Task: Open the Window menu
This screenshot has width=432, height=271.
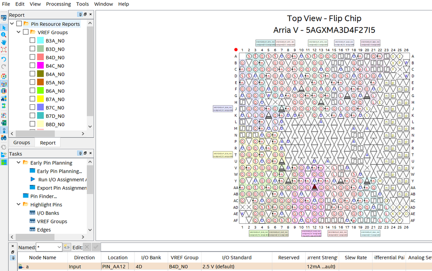Action: pos(104,4)
